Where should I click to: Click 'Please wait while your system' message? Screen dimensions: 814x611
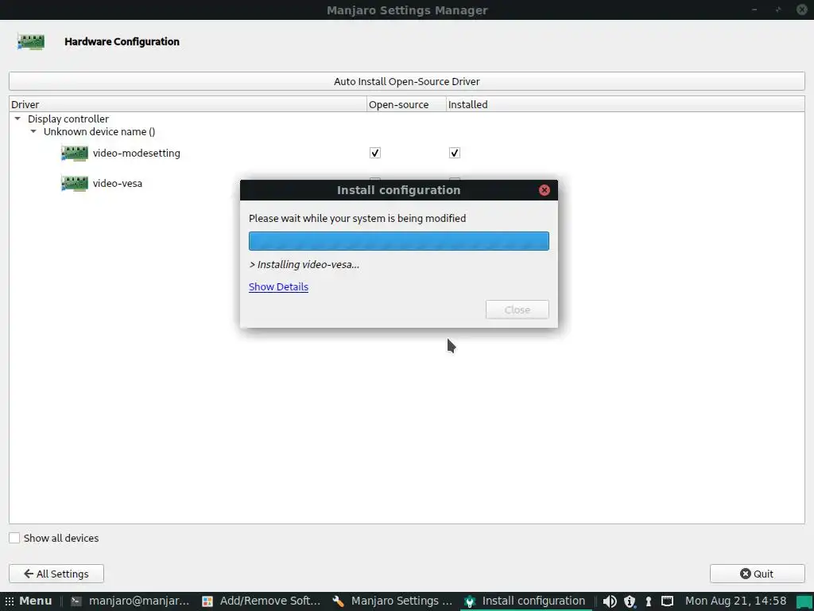[x=357, y=218]
